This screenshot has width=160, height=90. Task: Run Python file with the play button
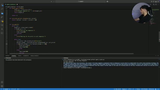point(150,4)
